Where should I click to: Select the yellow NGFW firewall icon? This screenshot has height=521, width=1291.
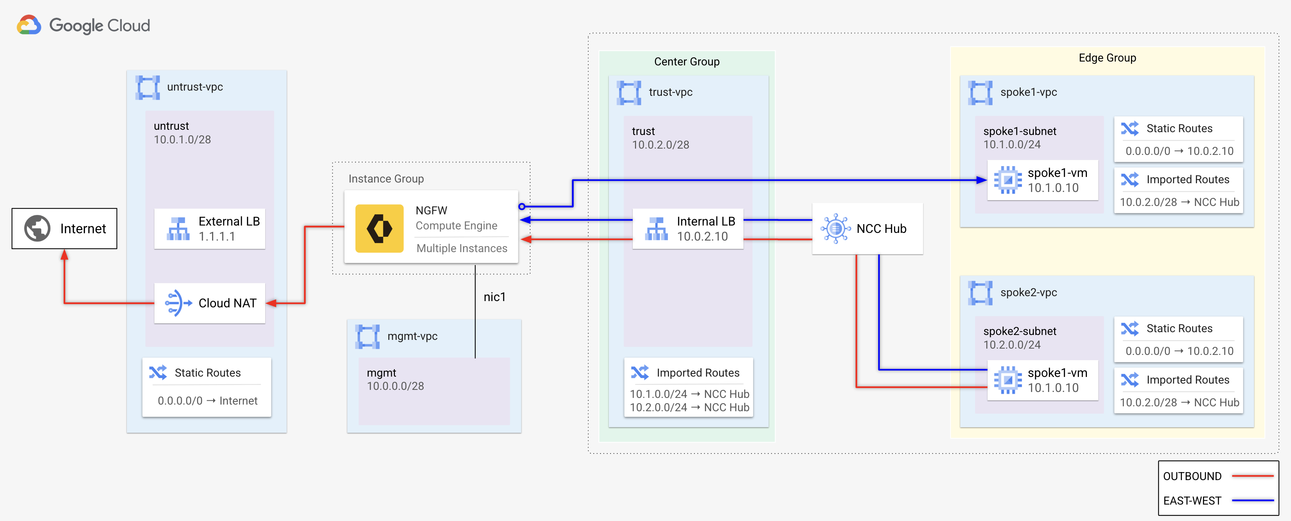[x=380, y=228]
